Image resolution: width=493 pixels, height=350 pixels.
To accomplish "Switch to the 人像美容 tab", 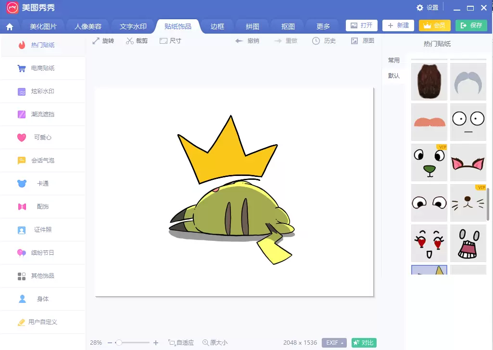I will coord(88,27).
